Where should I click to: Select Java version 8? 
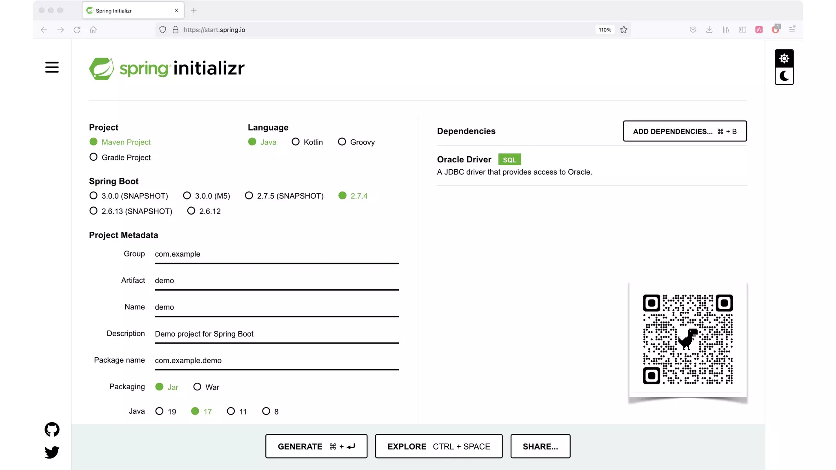(x=270, y=412)
